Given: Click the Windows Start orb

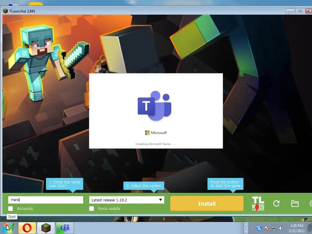Looking at the screenshot, I should pos(8,228).
